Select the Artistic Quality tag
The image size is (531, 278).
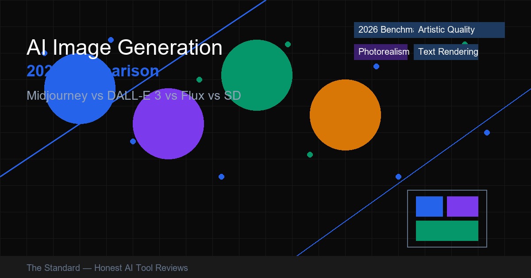point(459,30)
